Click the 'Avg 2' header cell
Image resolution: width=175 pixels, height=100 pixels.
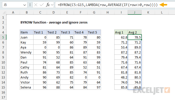[x=135, y=32]
